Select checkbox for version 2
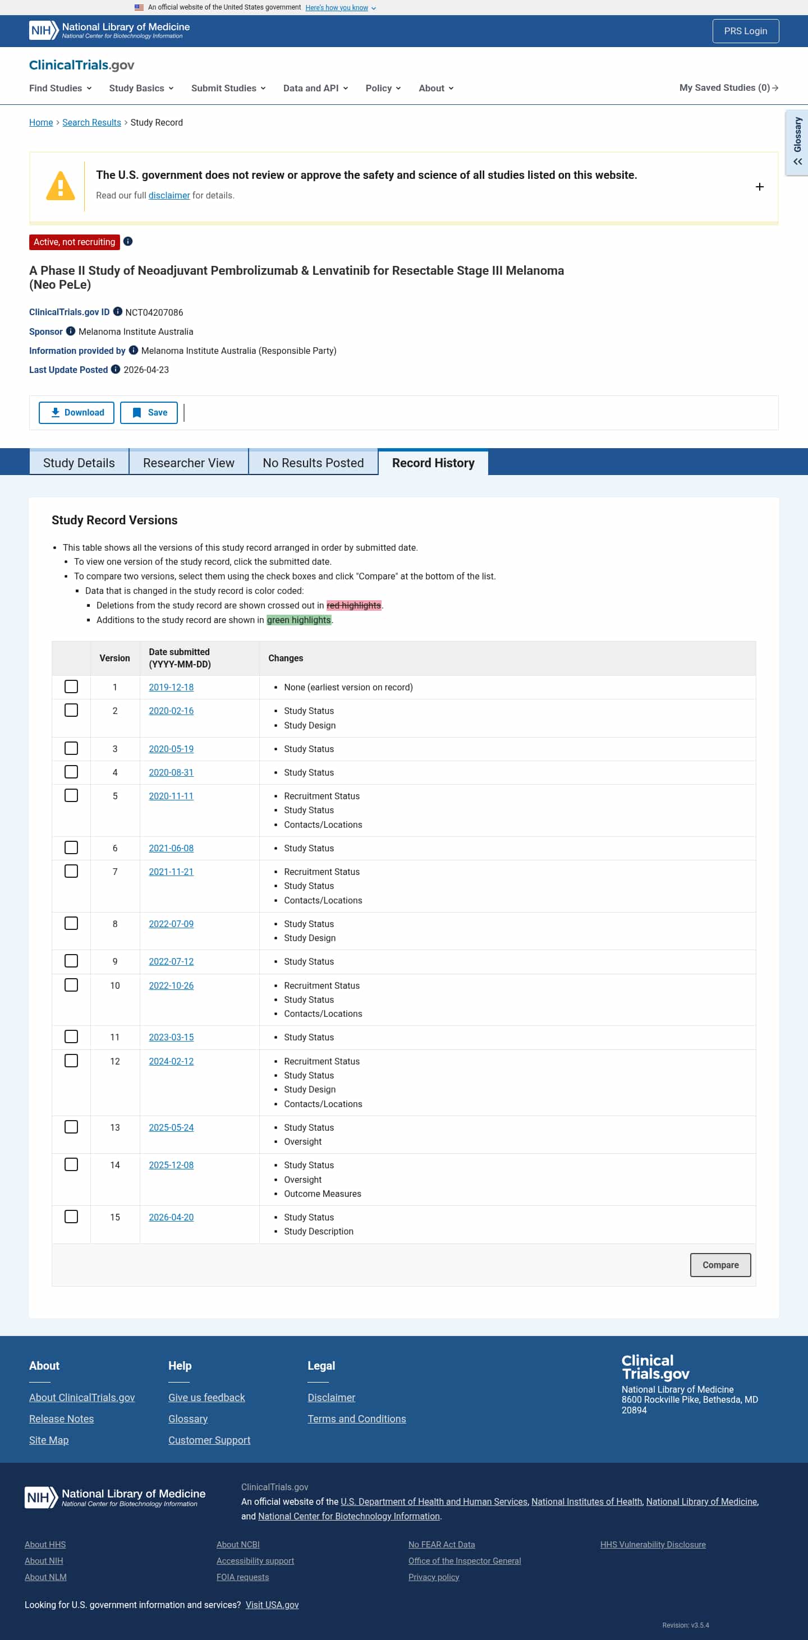The height and width of the screenshot is (1640, 808). click(71, 710)
